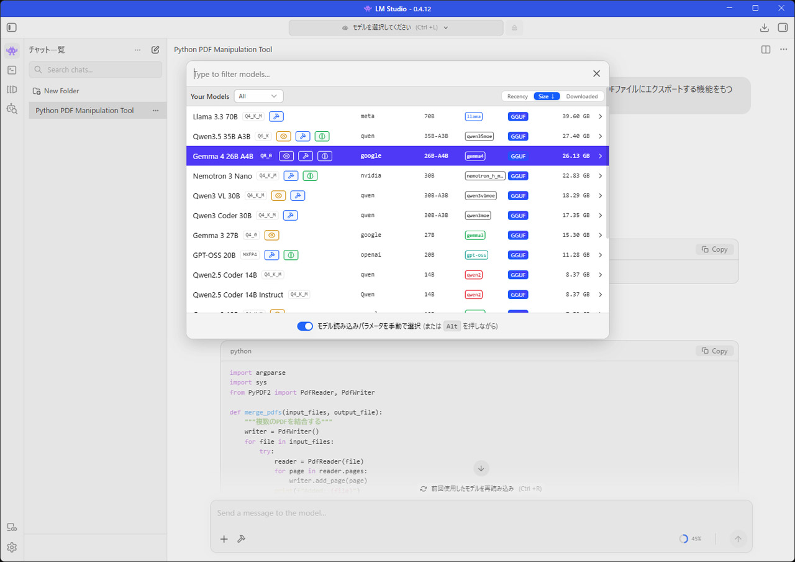Select the Qwen3 Coder 30B model
This screenshot has width=795, height=562.
(397, 216)
